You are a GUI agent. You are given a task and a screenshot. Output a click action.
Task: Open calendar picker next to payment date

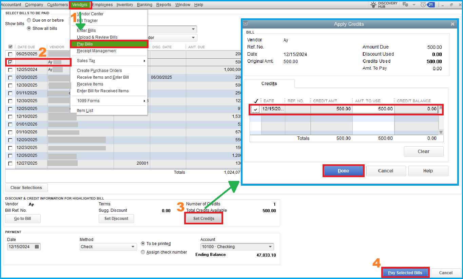37,247
